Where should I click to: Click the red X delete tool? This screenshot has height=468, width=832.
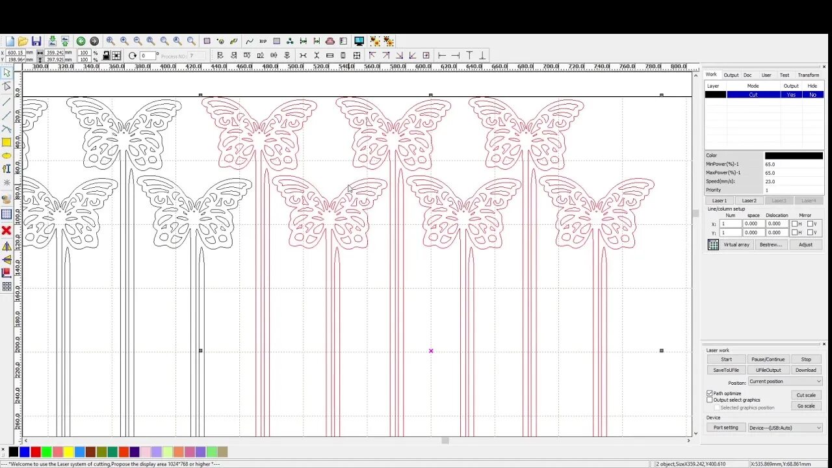pyautogui.click(x=6, y=230)
